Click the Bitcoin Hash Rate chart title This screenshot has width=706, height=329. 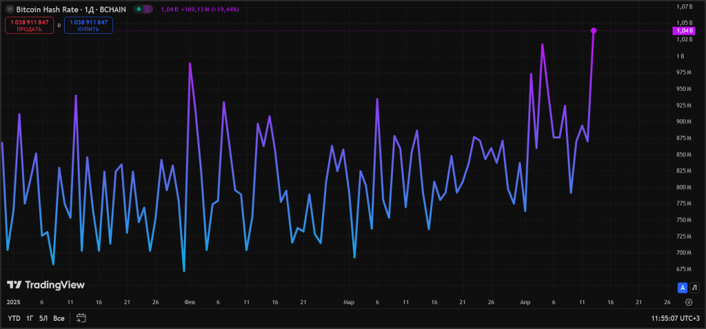click(68, 10)
